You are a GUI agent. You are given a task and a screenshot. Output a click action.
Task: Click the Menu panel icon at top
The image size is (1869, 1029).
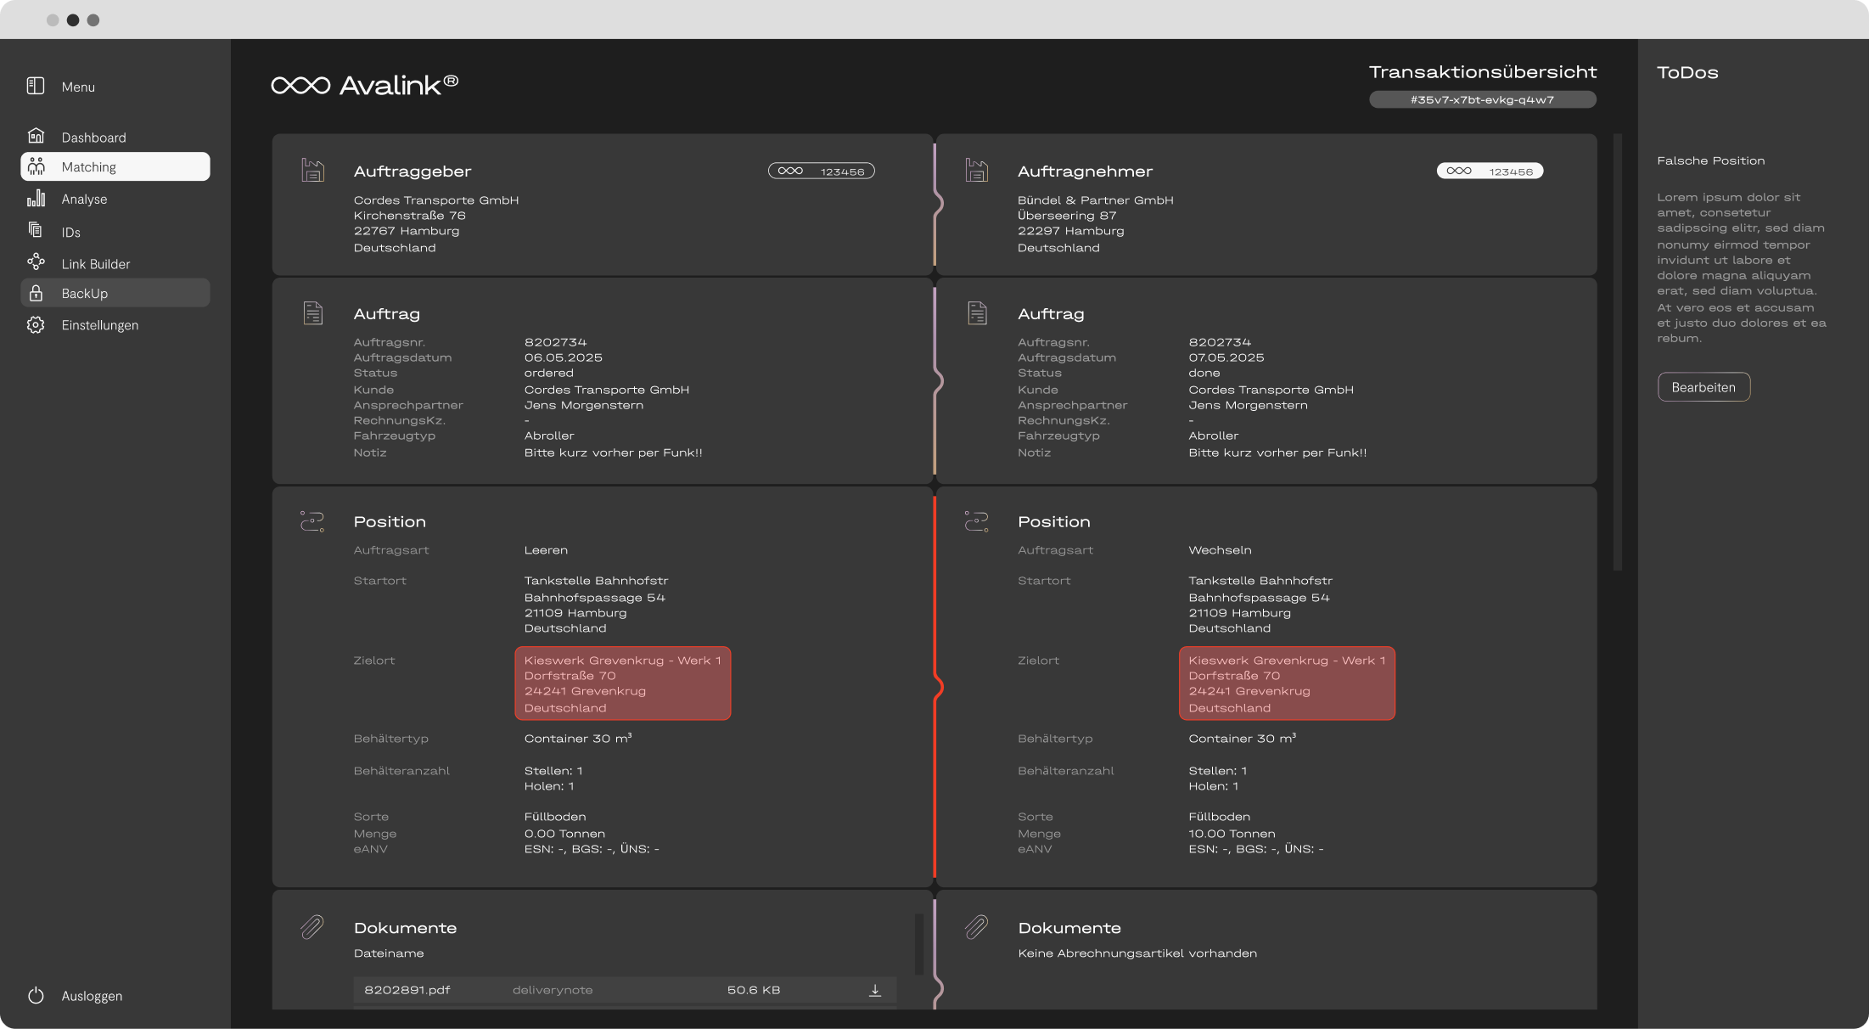[35, 85]
